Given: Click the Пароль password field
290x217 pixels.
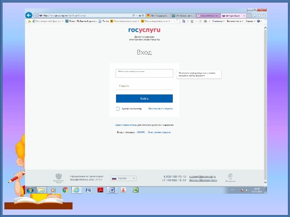Looking at the screenshot, I should coord(144,86).
